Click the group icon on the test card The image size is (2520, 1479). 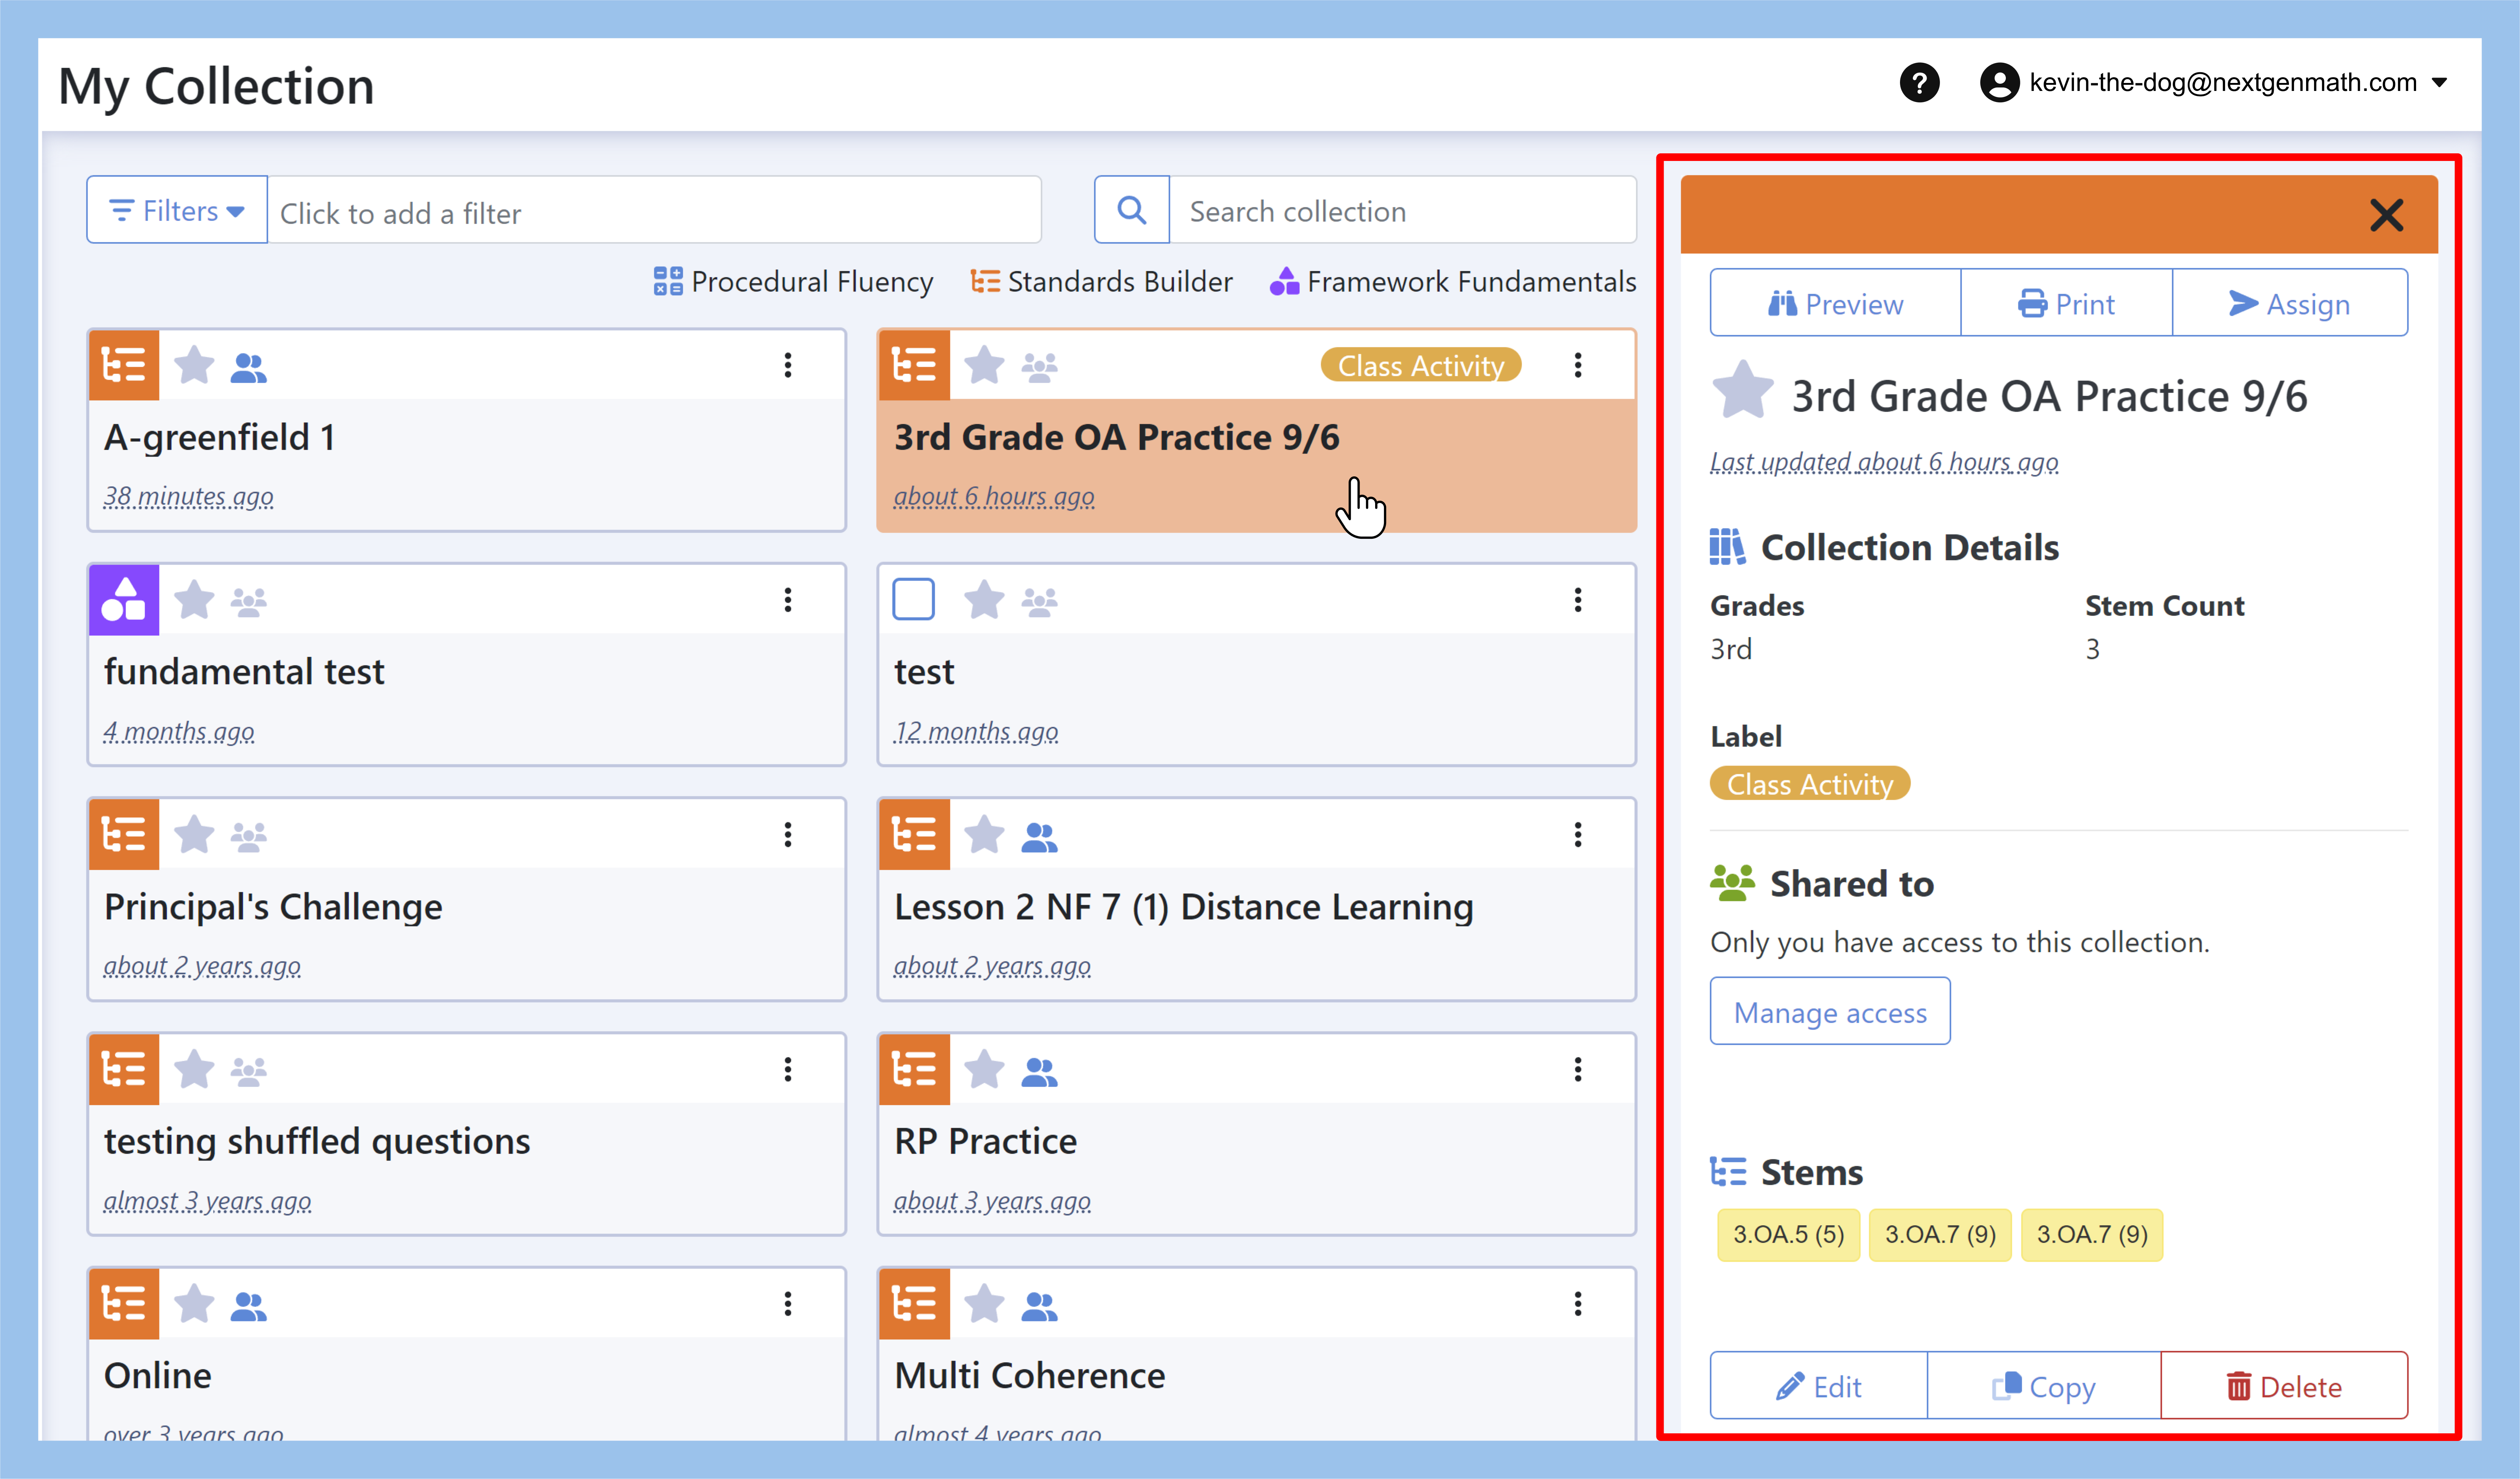(x=1039, y=602)
